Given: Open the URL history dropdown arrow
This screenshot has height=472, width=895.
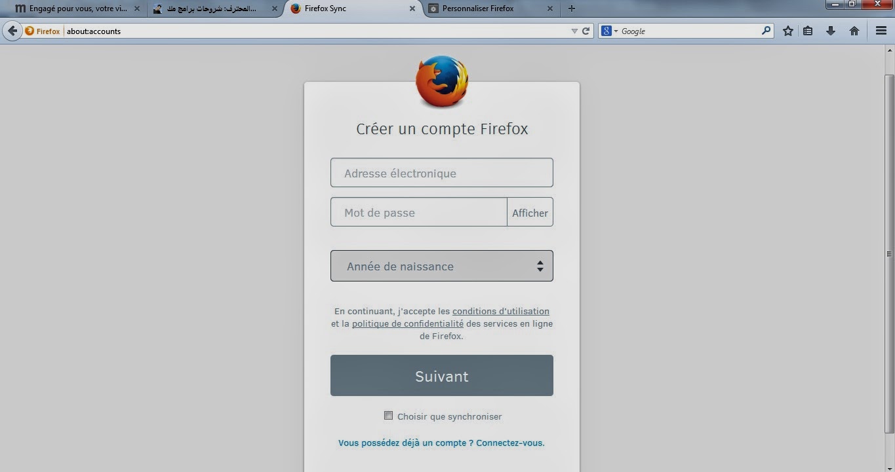Looking at the screenshot, I should click(574, 31).
